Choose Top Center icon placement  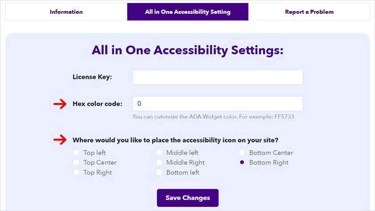point(76,163)
